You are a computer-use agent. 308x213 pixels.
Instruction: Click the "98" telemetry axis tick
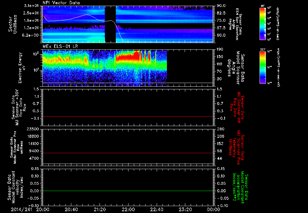point(219,151)
